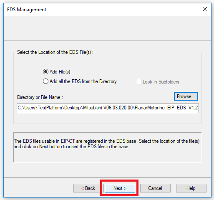Image resolution: width=214 pixels, height=200 pixels.
Task: Click the Add File(s) label text
Action: pos(60,72)
